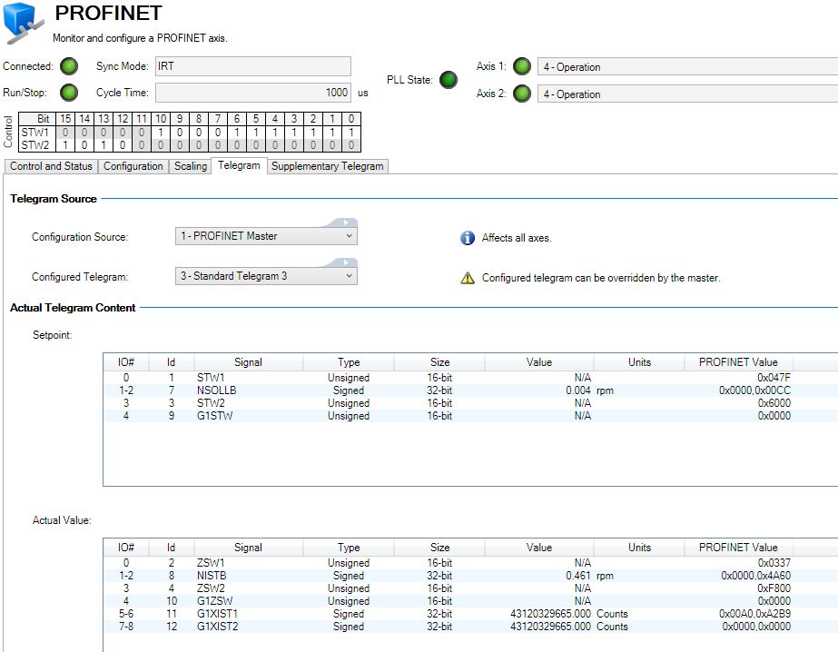Click the Axis 1 state field '4 - Operation'
Image resolution: width=838 pixels, height=652 pixels.
[x=687, y=67]
